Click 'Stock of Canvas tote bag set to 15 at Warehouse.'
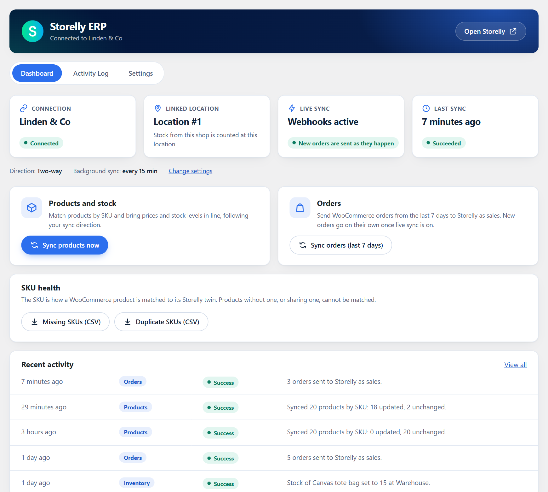The image size is (548, 492). coord(358,483)
